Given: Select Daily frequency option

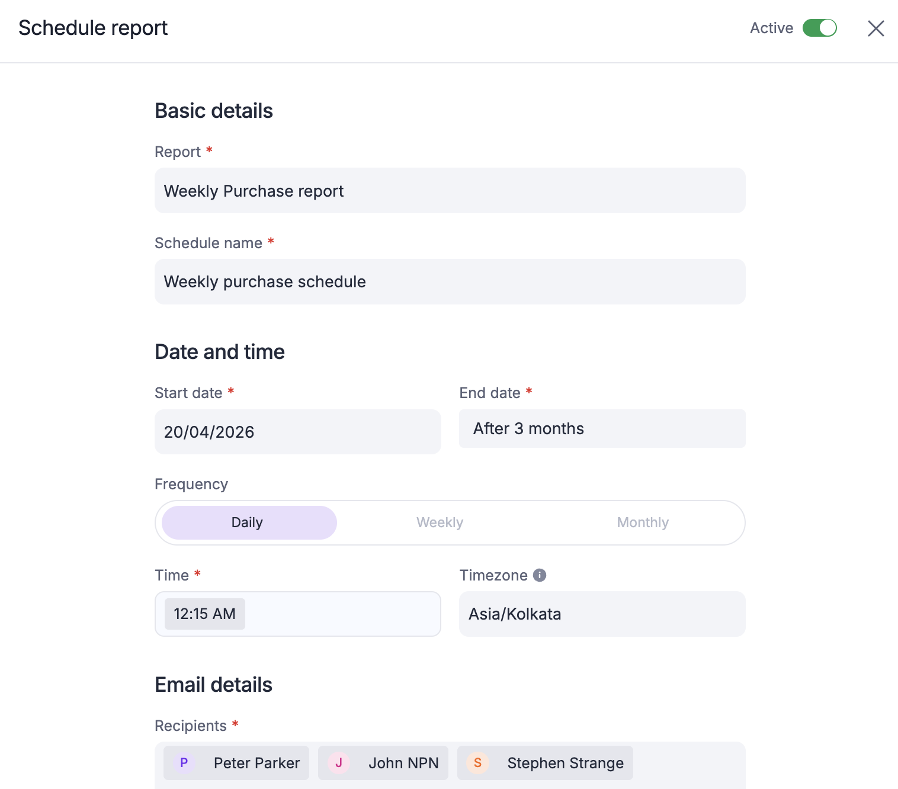Looking at the screenshot, I should tap(249, 522).
